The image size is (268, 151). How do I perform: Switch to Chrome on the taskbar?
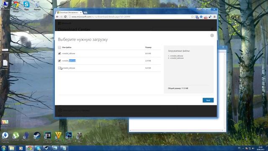click(30, 148)
